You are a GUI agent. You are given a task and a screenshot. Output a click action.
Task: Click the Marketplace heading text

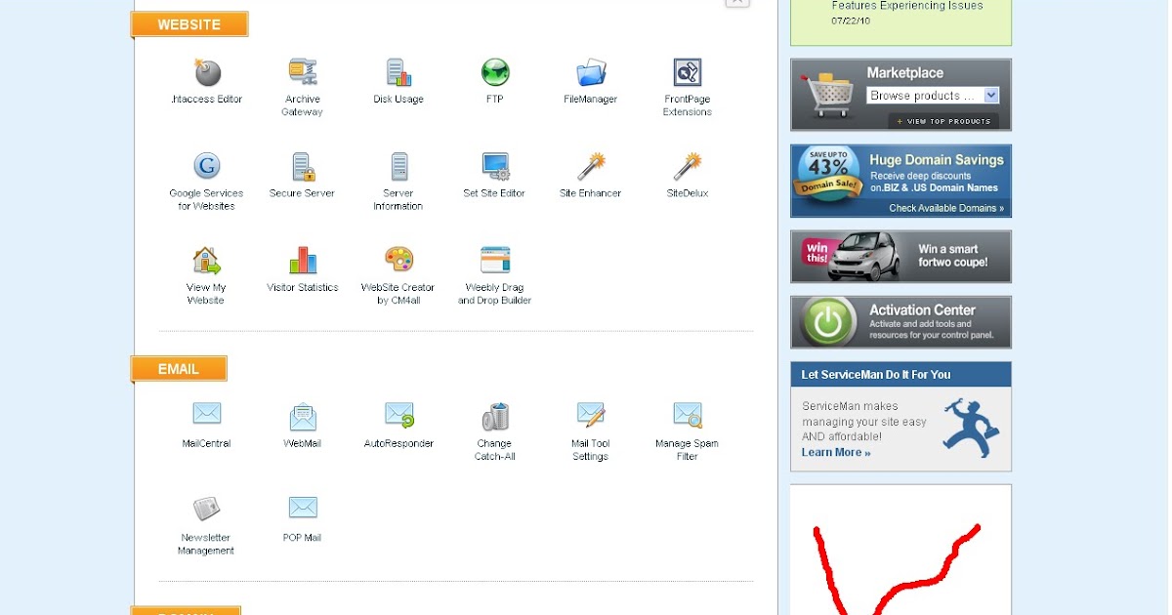click(x=905, y=73)
